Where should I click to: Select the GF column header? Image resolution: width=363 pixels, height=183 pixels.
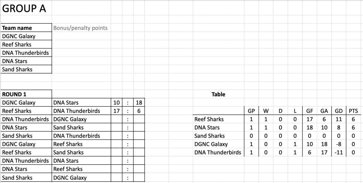pos(309,111)
